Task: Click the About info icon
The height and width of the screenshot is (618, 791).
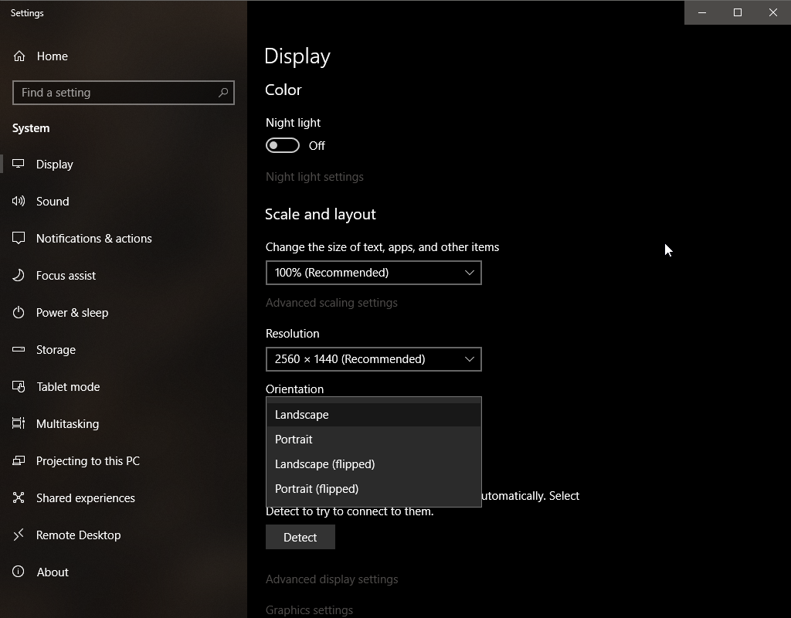Action: [19, 572]
